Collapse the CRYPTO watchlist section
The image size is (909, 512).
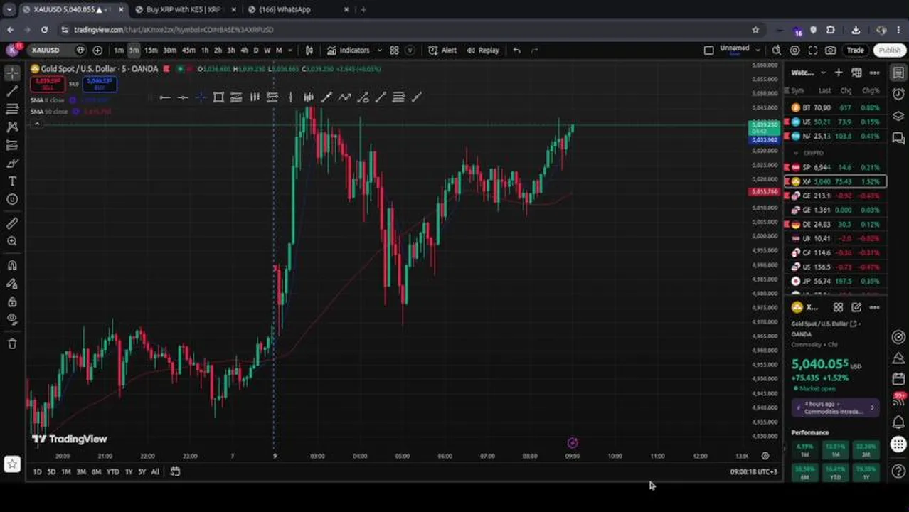point(796,153)
